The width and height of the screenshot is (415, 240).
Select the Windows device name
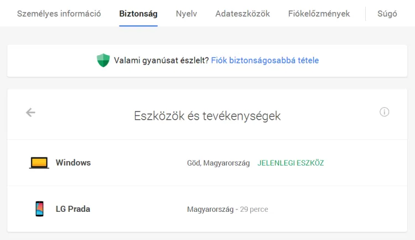73,163
